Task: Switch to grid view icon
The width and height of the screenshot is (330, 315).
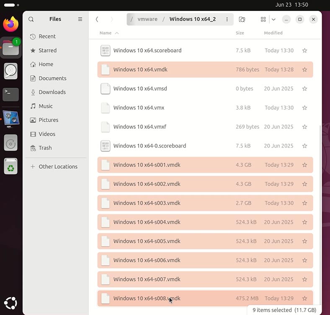Action: [263, 19]
